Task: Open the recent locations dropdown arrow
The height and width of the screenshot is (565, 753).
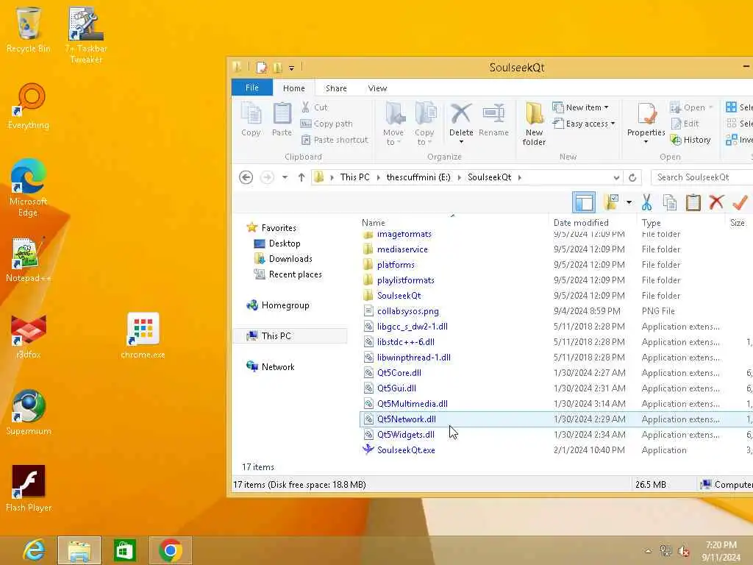Action: (x=285, y=177)
